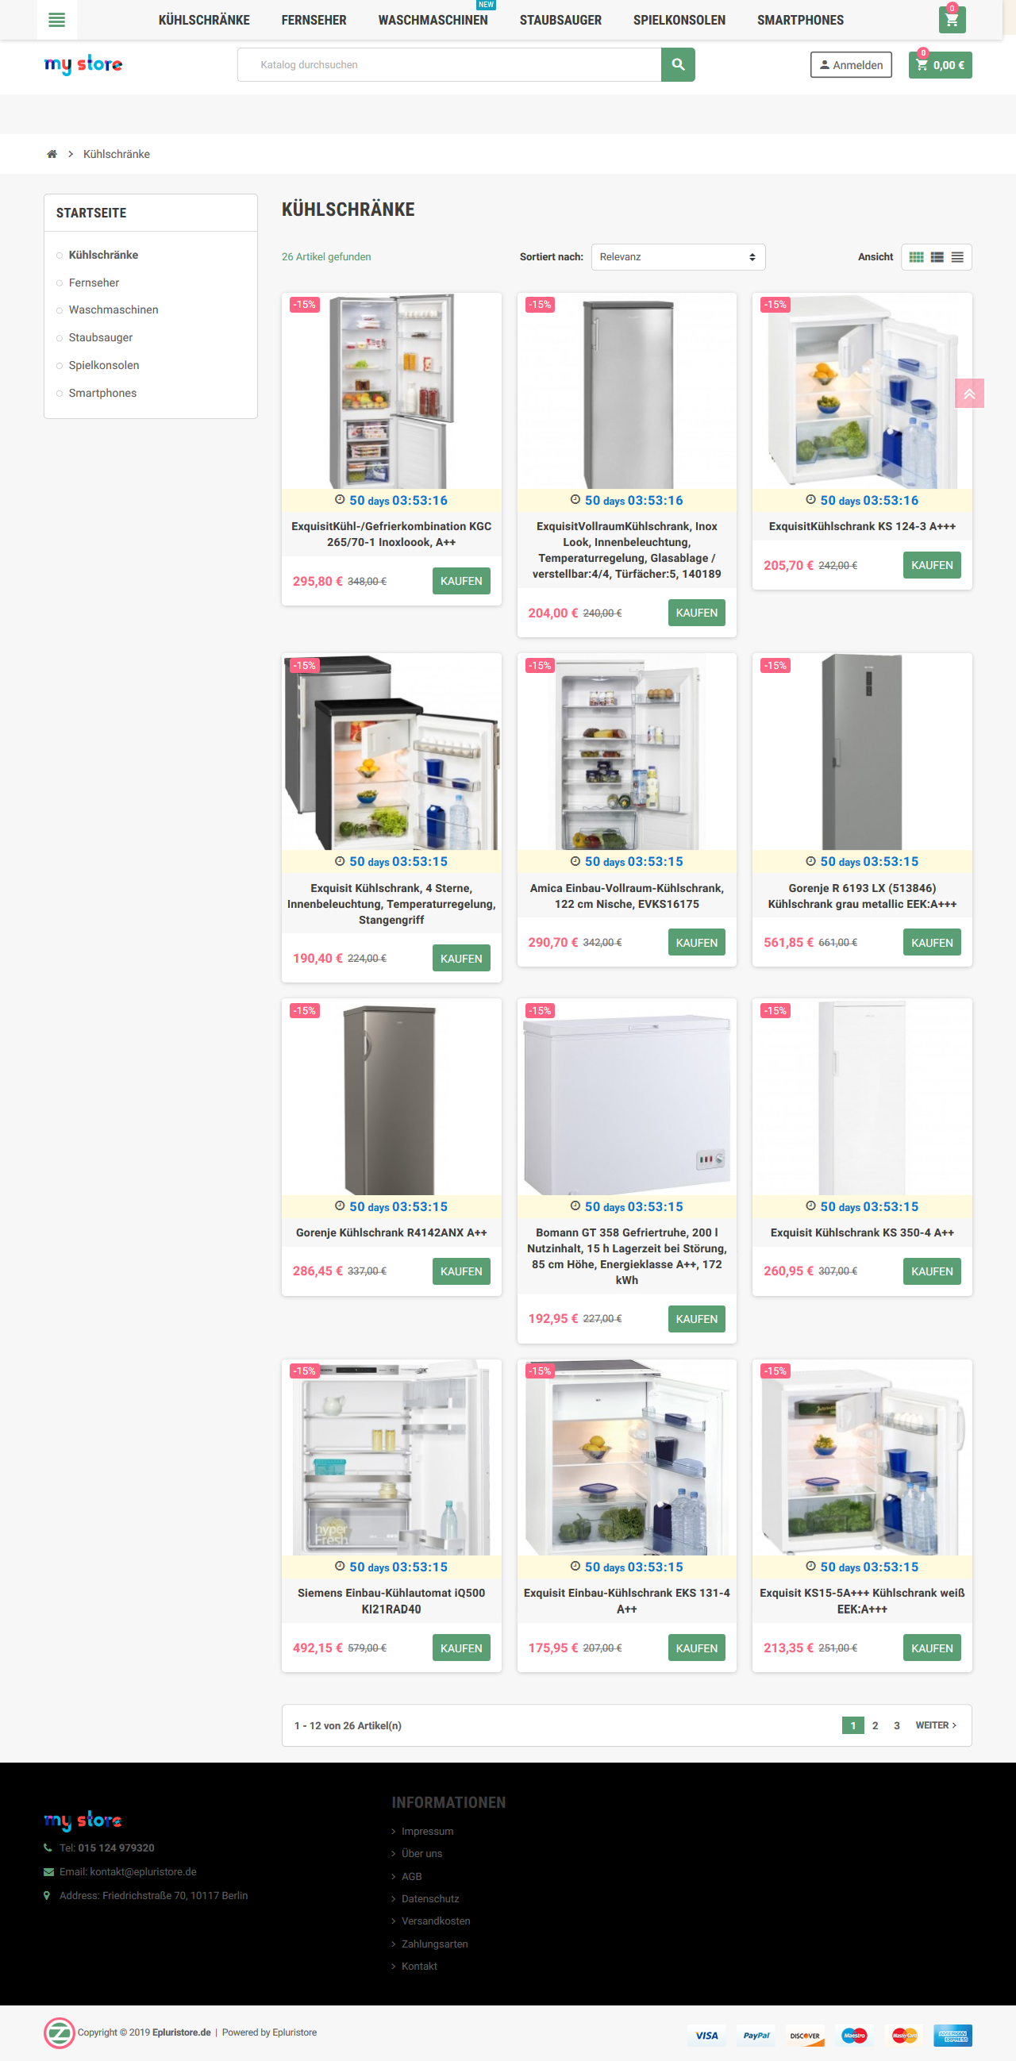Go to page 2 of results
The width and height of the screenshot is (1016, 2061).
(x=875, y=1725)
